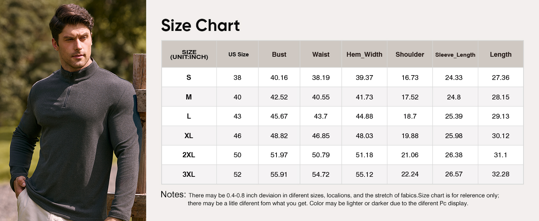Click the 16.73 shoulder value cell
539x221 pixels.
(410, 78)
